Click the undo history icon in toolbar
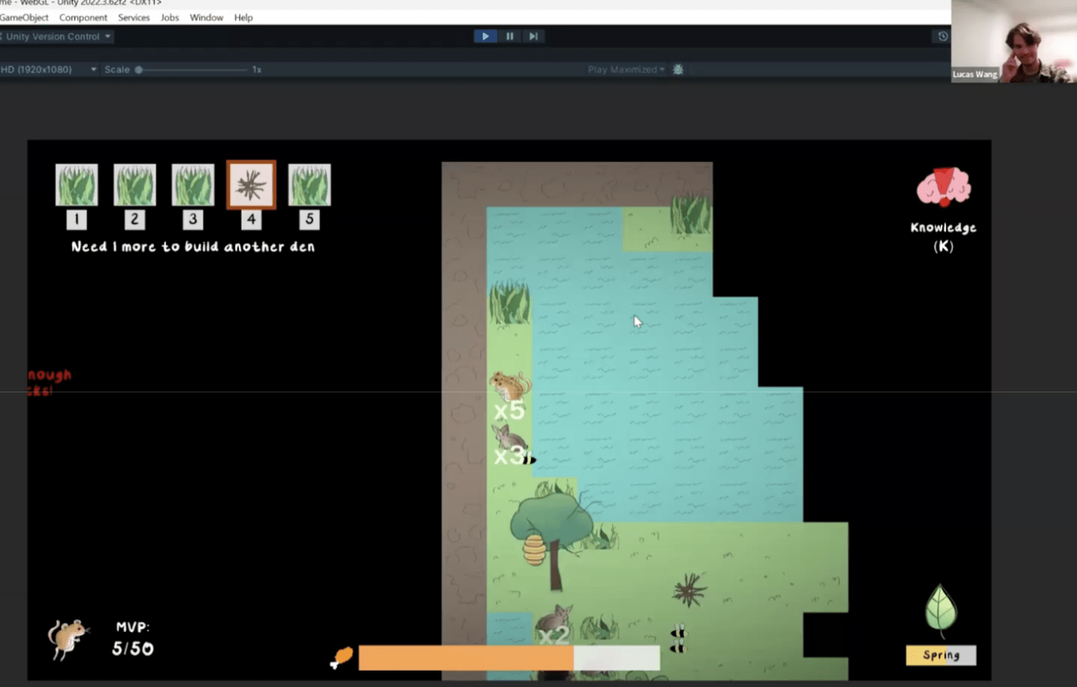 point(942,37)
